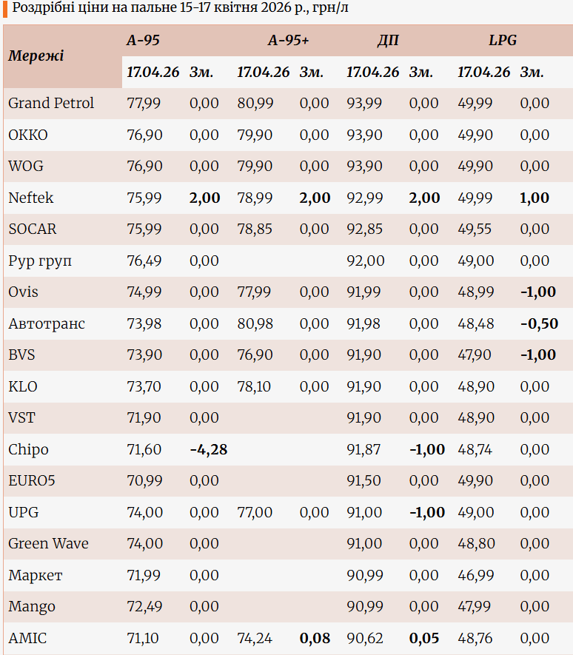This screenshot has height=655, width=573.
Task: Click the ДП column header
Action: [387, 41]
